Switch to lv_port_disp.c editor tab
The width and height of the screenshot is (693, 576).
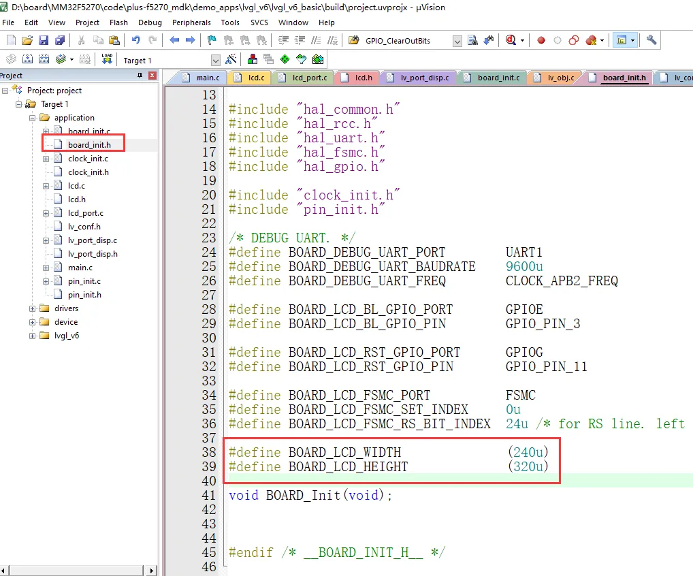point(418,78)
